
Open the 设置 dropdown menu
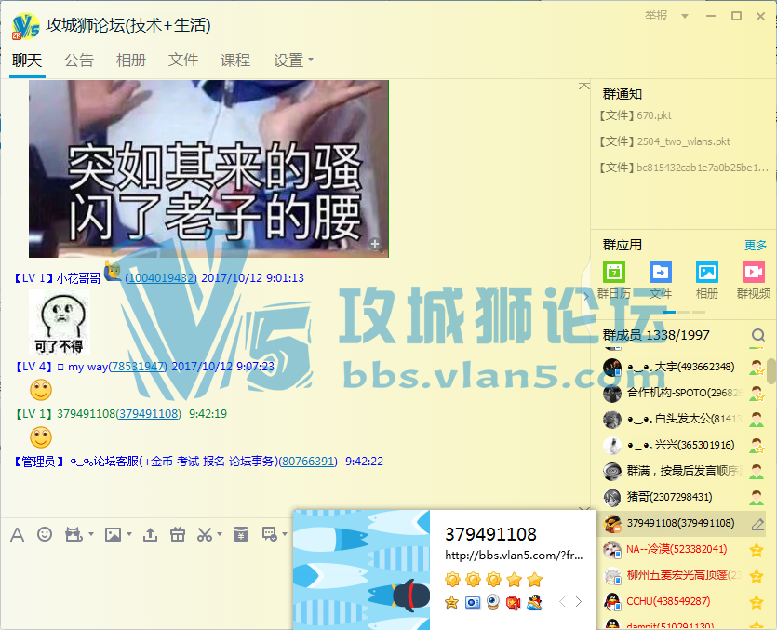(293, 60)
